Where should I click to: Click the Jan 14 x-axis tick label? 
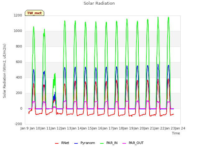[76, 128]
